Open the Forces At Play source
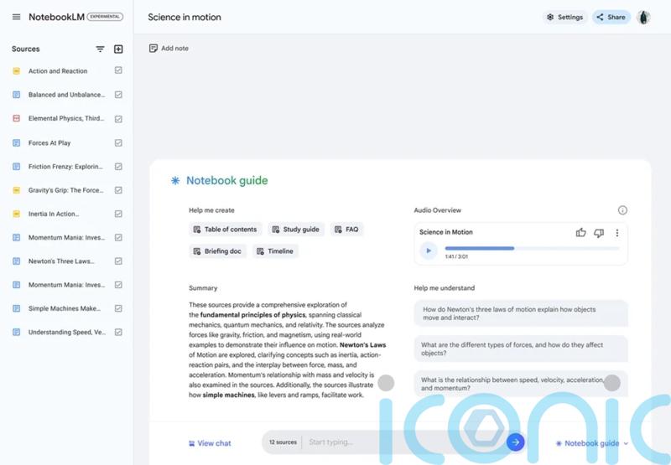The image size is (671, 465). point(49,142)
